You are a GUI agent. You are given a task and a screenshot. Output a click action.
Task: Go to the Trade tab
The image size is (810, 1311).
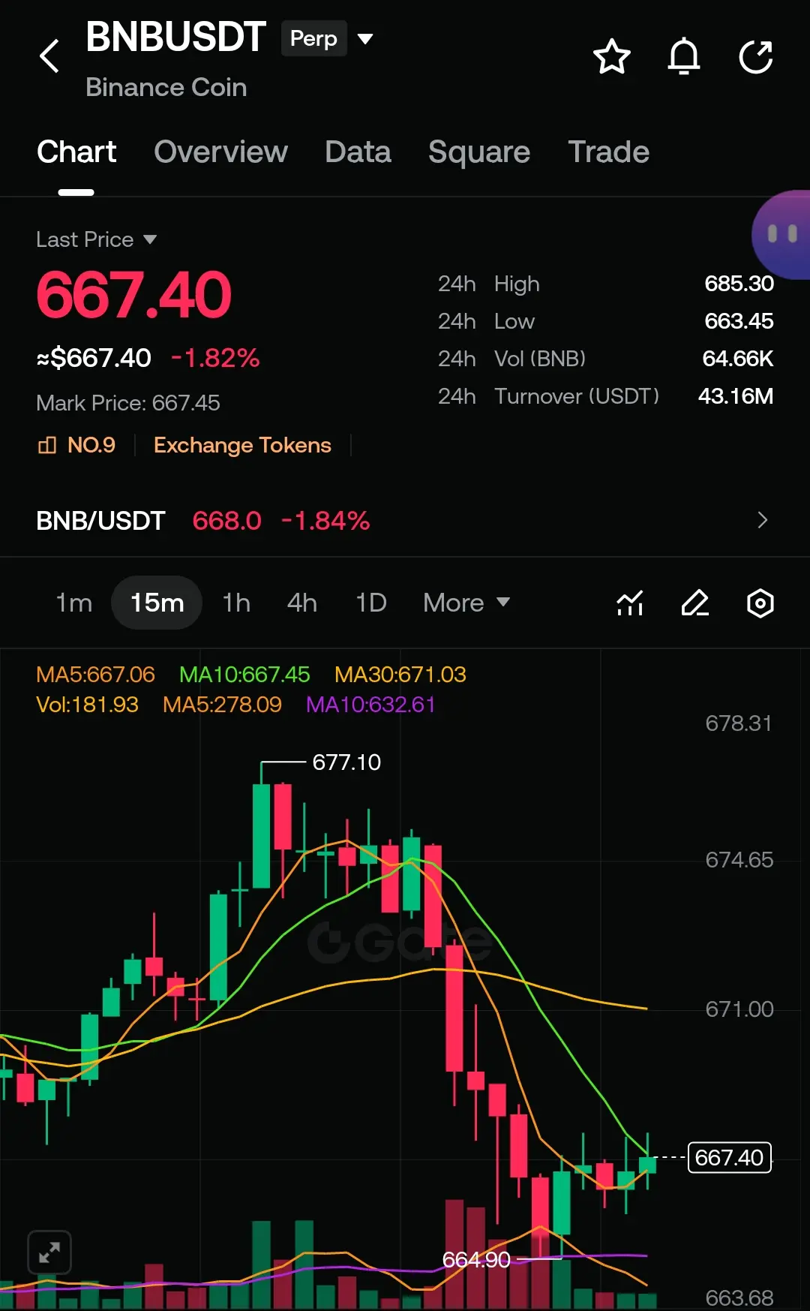pos(608,152)
